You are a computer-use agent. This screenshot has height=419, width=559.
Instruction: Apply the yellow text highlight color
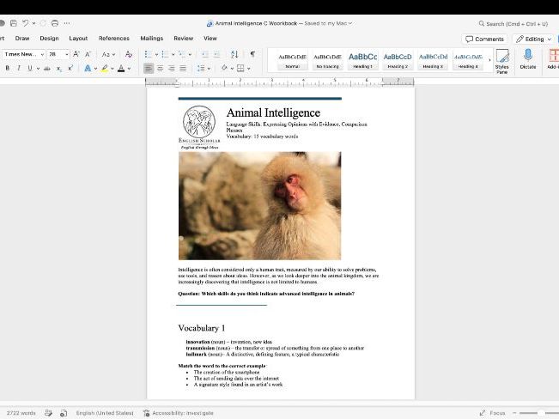(x=104, y=68)
